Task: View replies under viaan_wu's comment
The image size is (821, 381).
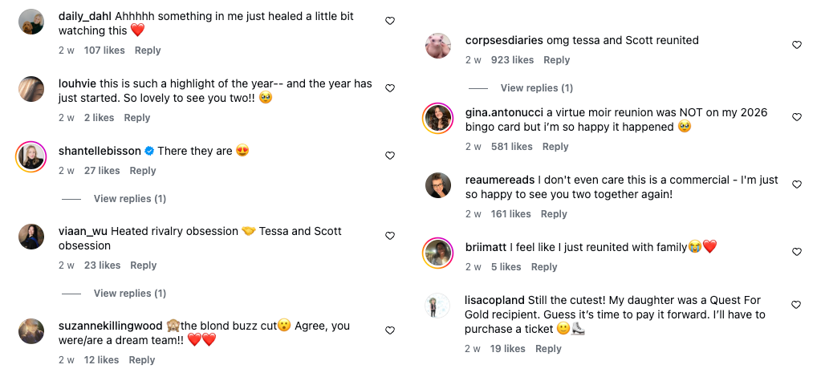Action: [x=129, y=293]
